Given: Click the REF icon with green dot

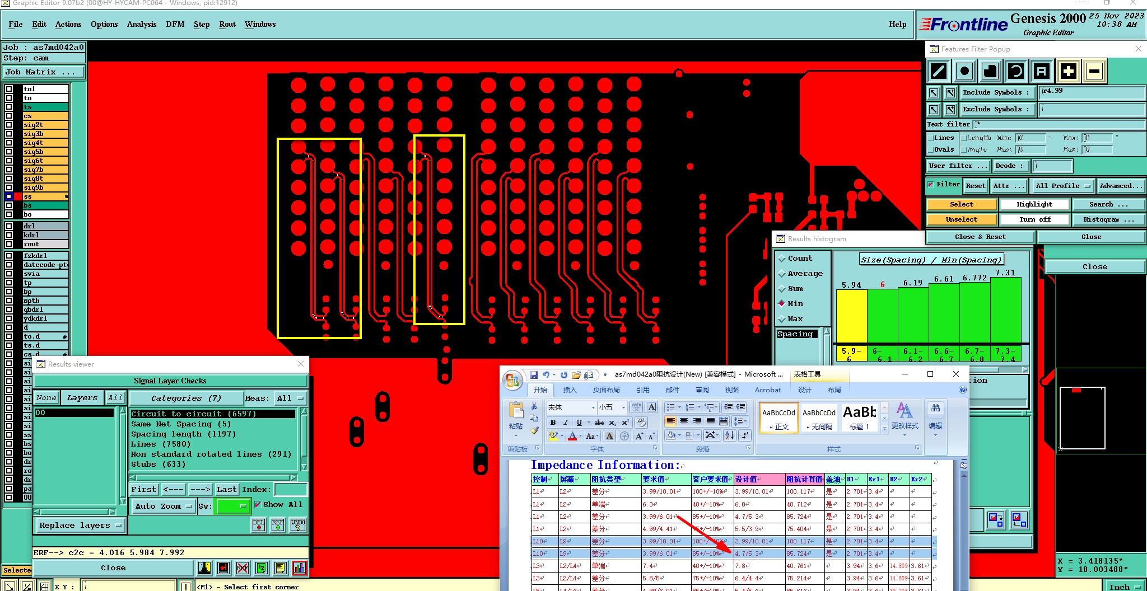Looking at the screenshot, I should (278, 524).
